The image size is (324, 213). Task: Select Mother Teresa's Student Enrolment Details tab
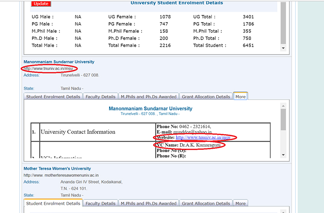53,203
